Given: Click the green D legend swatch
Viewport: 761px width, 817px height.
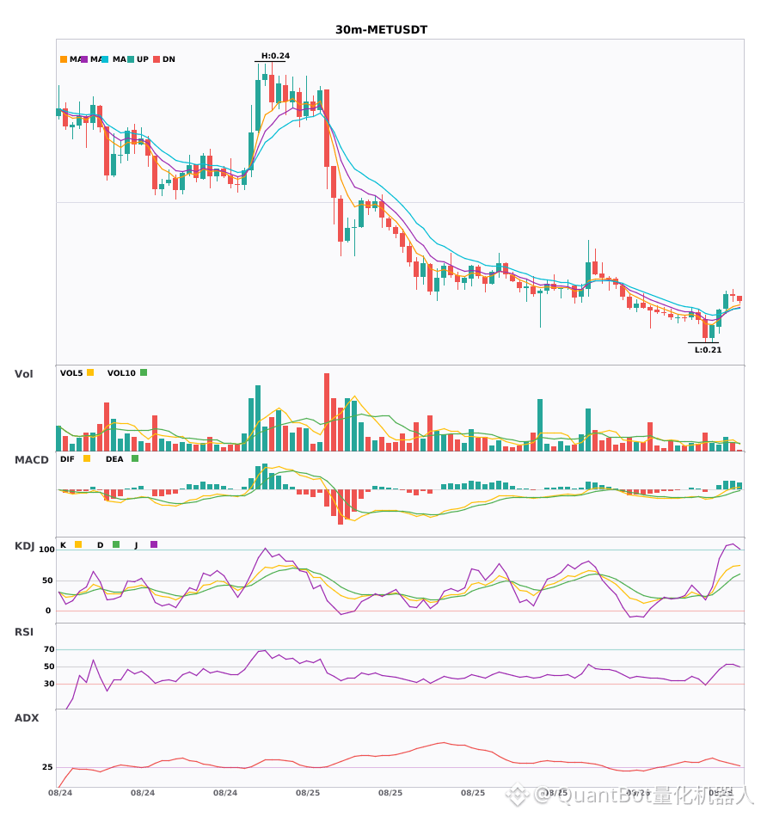Looking at the screenshot, I should click(116, 544).
